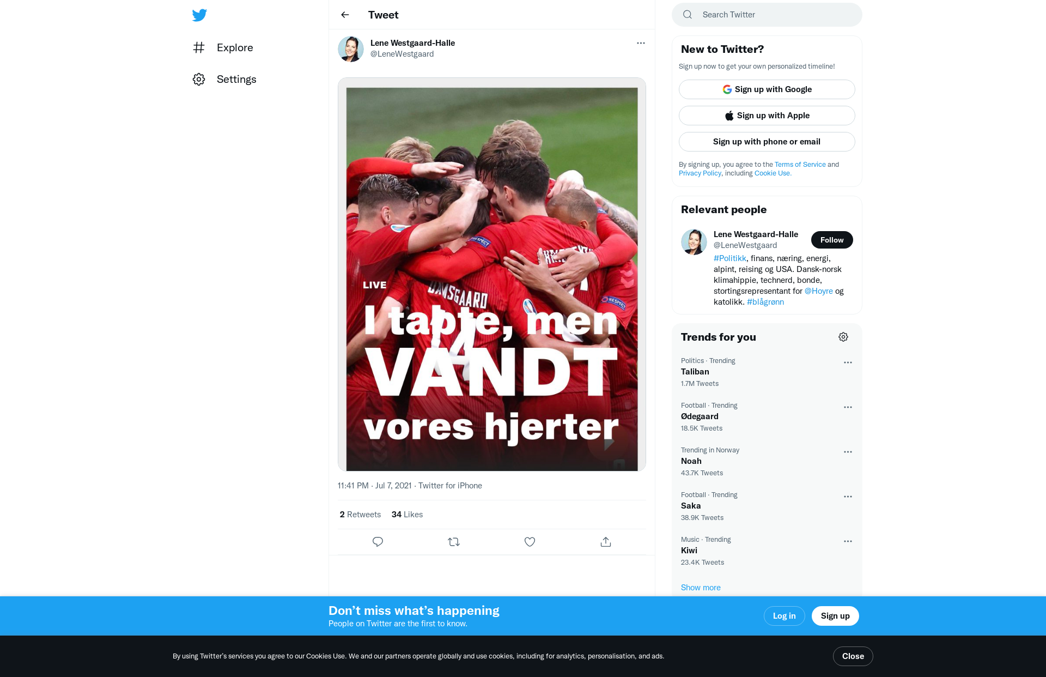Click the Explore hashtag icon
The width and height of the screenshot is (1046, 677).
click(x=199, y=47)
